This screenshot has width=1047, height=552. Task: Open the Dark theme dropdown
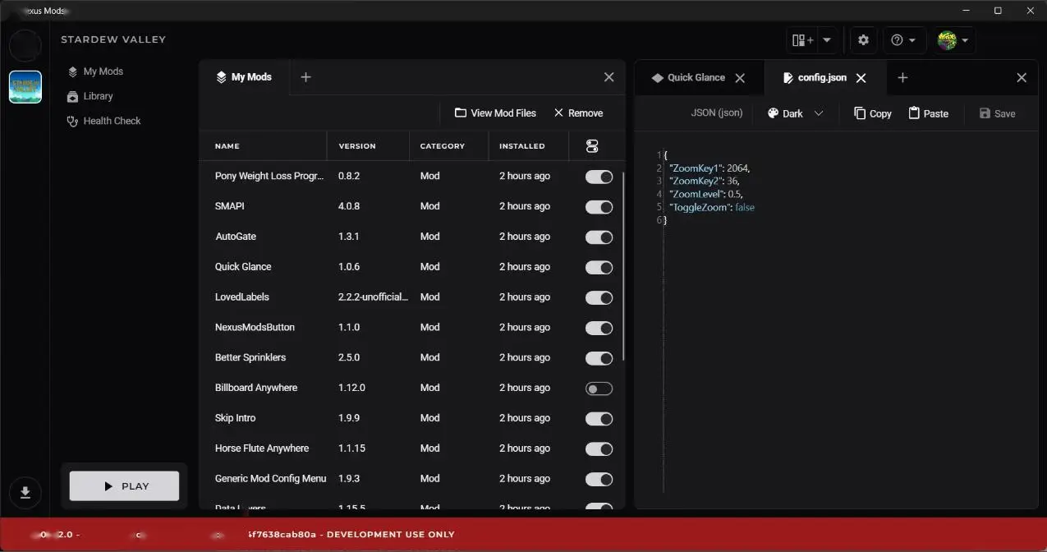795,114
